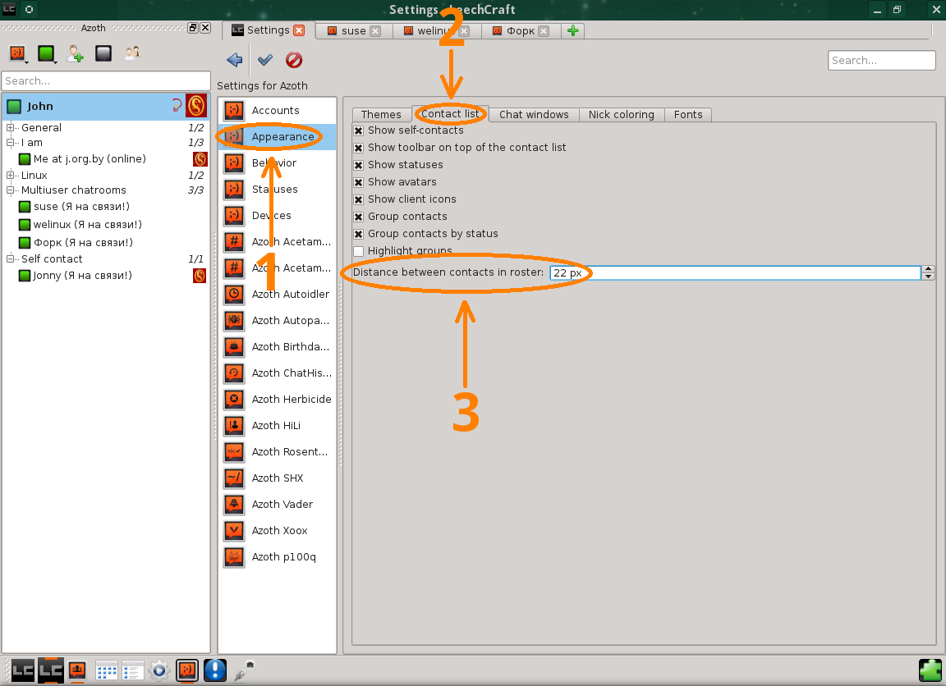Click the gray square toolbar icon in Azoth panel
Viewport: 946px width, 686px height.
click(x=103, y=53)
